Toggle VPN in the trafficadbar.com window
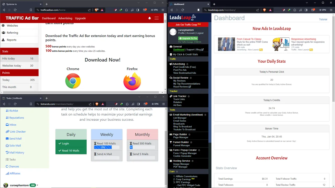This screenshot has height=188, width=335. [154, 10]
